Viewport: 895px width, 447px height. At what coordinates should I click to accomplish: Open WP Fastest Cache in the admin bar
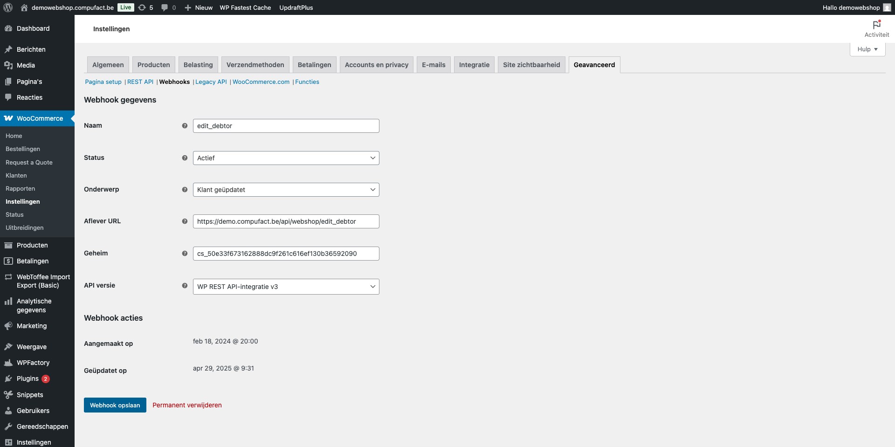pyautogui.click(x=245, y=7)
